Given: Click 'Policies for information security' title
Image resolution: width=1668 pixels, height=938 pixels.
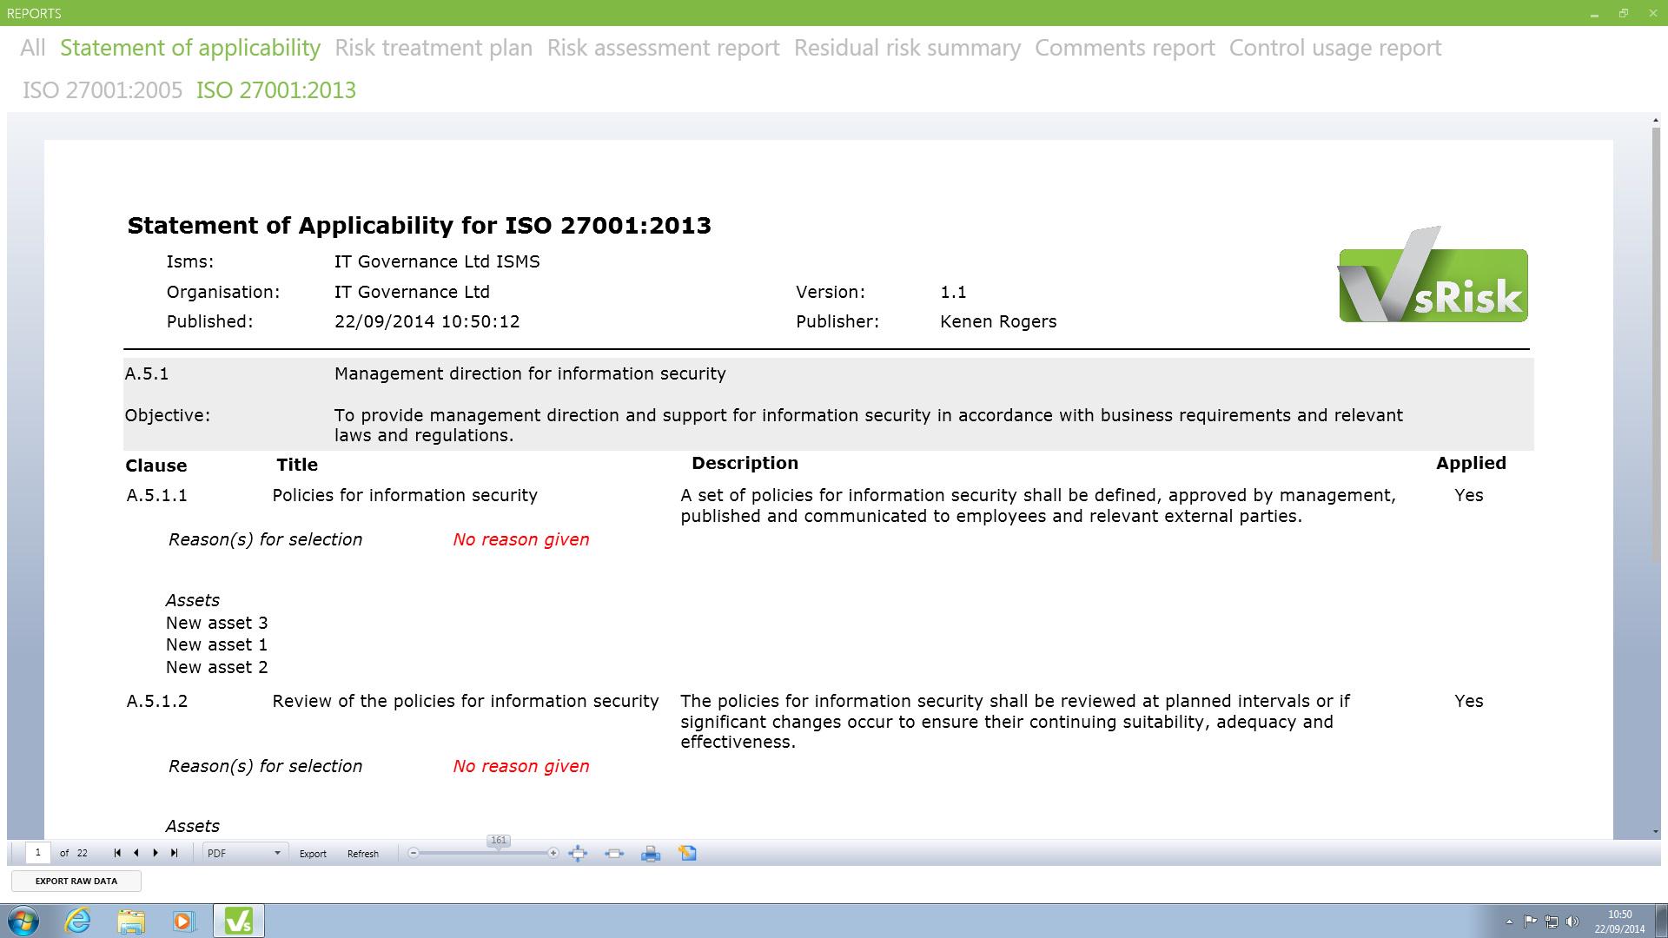Looking at the screenshot, I should tap(405, 496).
